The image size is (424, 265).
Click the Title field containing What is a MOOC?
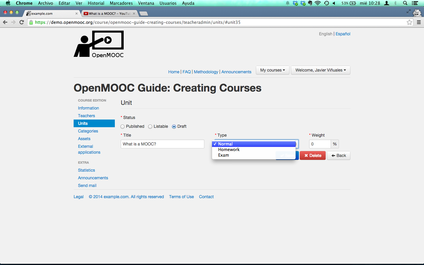click(x=163, y=144)
